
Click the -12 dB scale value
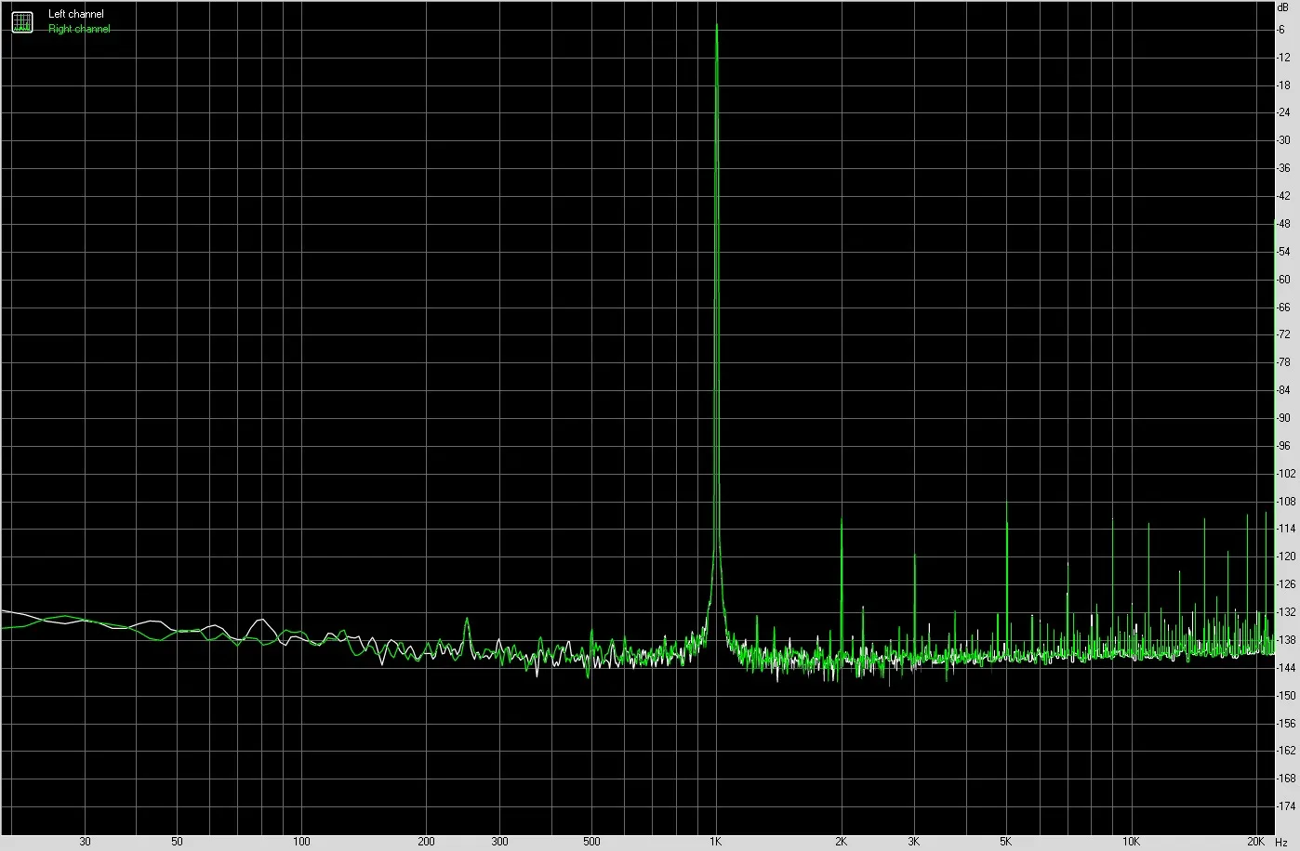(x=1283, y=58)
